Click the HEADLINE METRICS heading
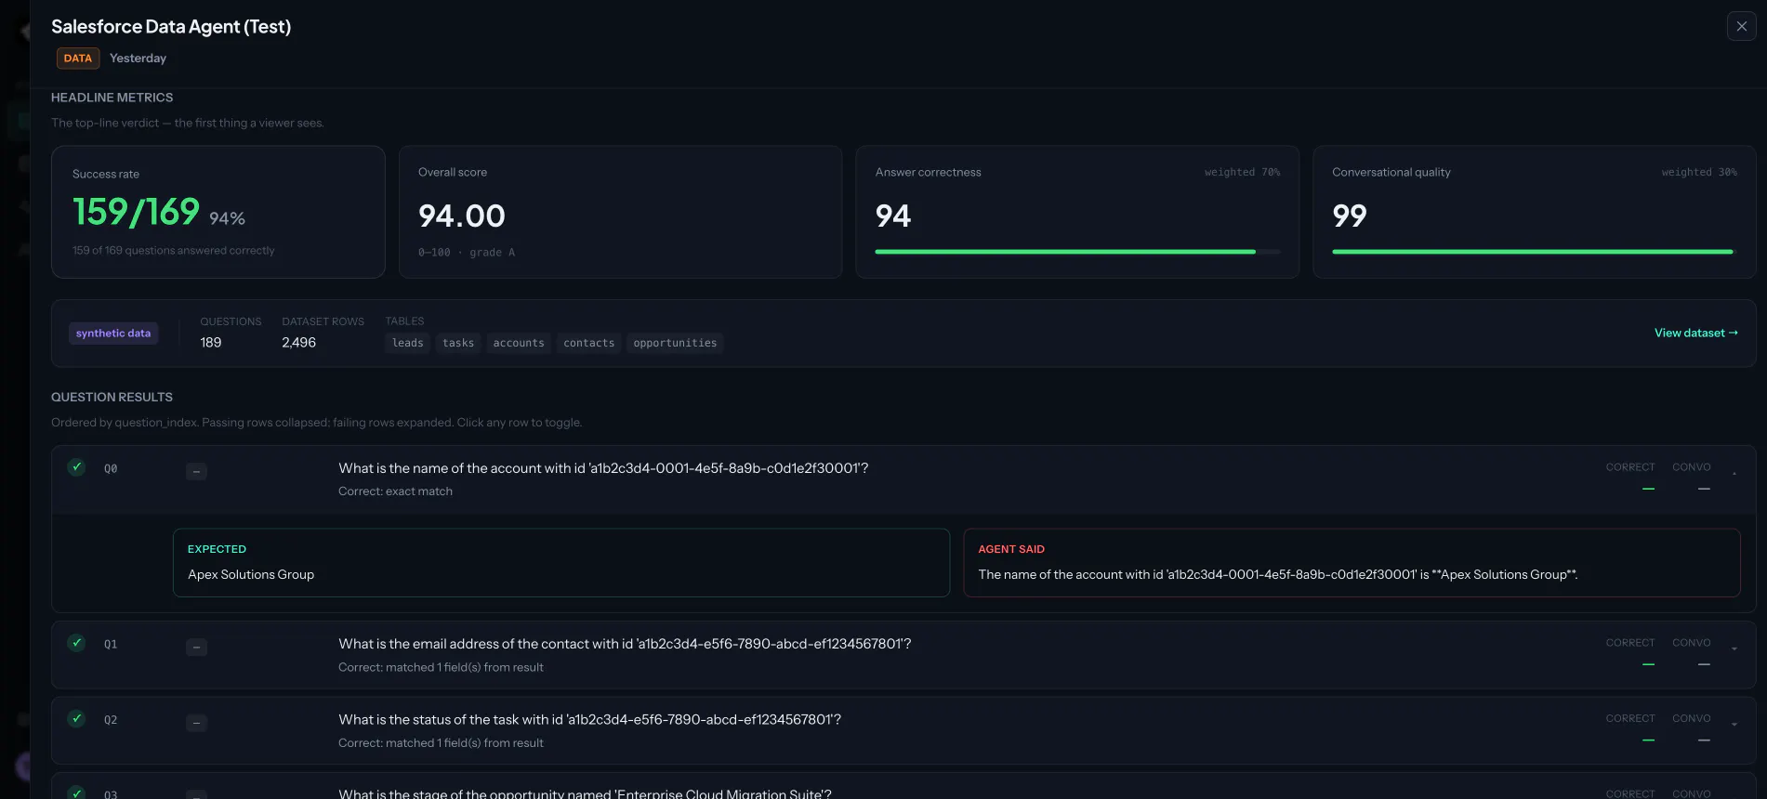This screenshot has height=799, width=1767. [x=112, y=98]
